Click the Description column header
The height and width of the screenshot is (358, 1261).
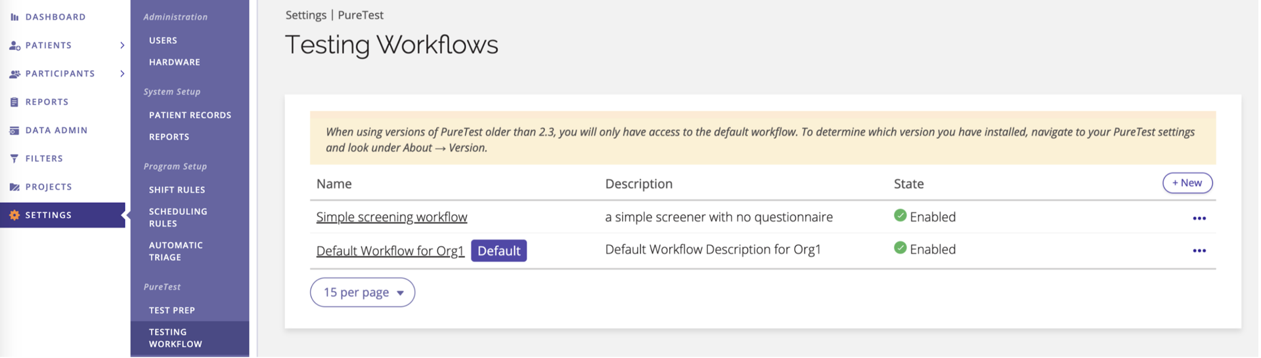638,184
